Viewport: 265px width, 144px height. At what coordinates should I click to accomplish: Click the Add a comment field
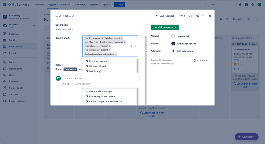[x=101, y=78]
